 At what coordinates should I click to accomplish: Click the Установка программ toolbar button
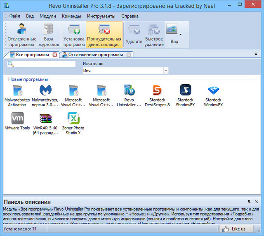tap(74, 35)
